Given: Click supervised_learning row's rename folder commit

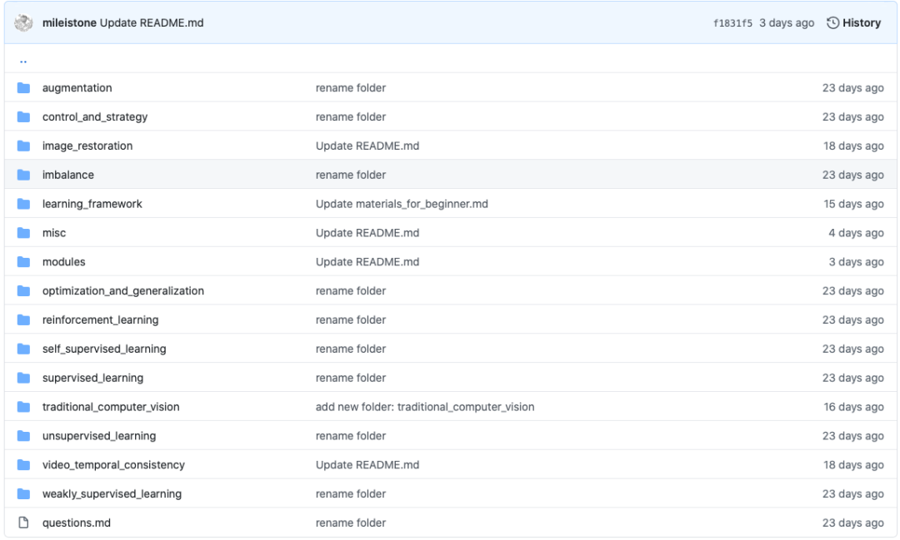Looking at the screenshot, I should (351, 378).
